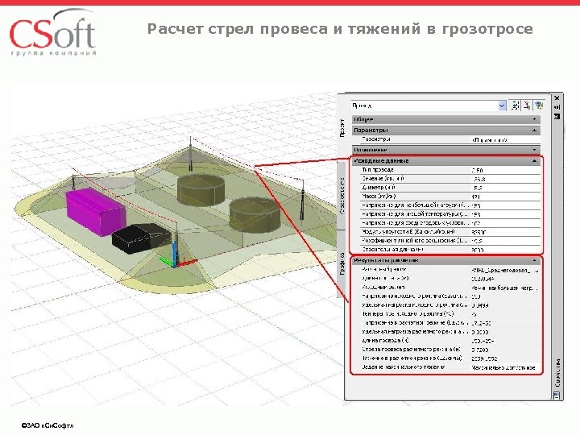This screenshot has height=435, width=580.
Task: Click the Тип провода row
Action: 449,170
